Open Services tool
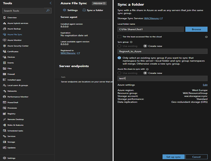211x161 pixels. pos(11,136)
